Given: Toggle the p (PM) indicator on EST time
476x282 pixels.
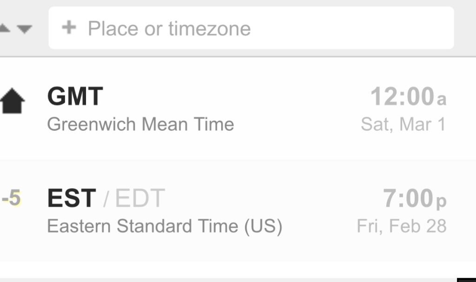Looking at the screenshot, I should pos(442,202).
